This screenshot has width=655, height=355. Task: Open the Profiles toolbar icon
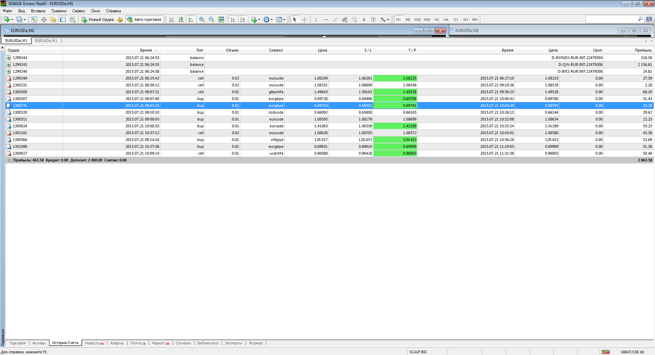click(19, 19)
